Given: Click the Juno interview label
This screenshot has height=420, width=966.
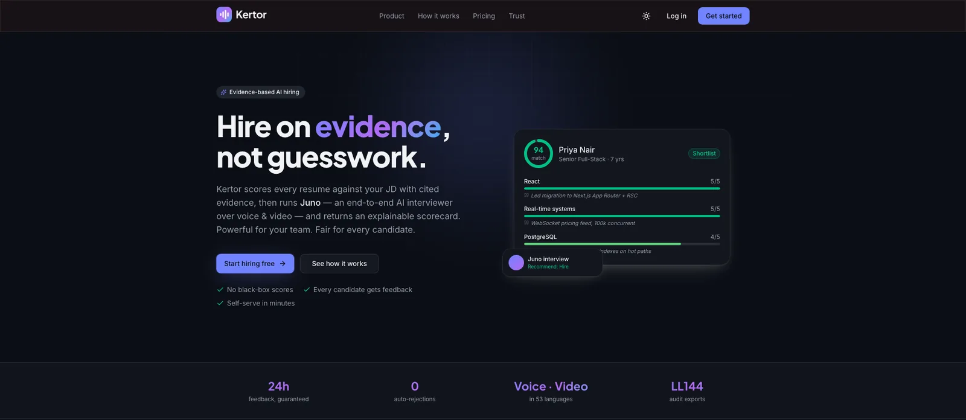Looking at the screenshot, I should (548, 259).
